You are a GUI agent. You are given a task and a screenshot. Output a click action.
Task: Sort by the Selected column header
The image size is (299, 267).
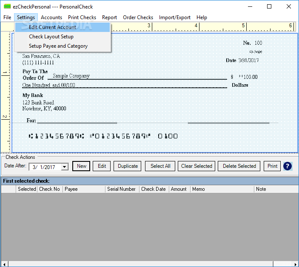coord(27,189)
